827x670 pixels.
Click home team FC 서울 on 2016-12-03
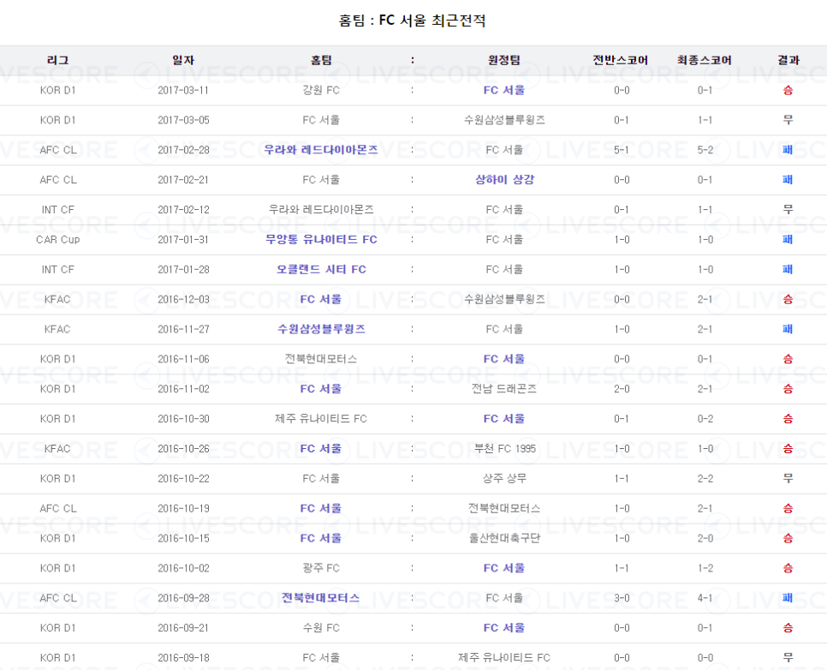(x=321, y=299)
